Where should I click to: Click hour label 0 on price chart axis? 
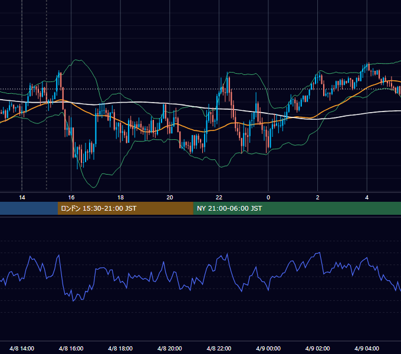pyautogui.click(x=268, y=198)
